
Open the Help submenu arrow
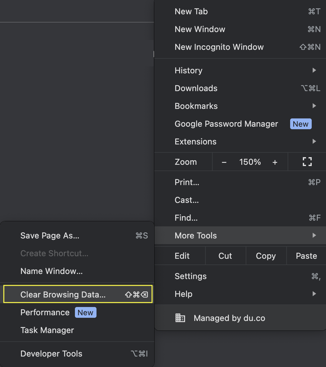pyautogui.click(x=314, y=294)
